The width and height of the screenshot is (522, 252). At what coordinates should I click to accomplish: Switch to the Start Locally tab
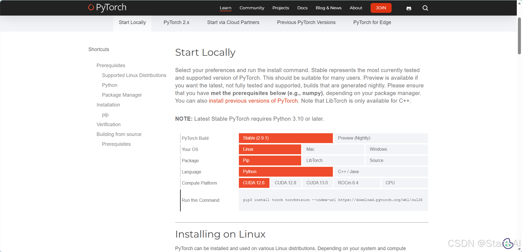pyautogui.click(x=132, y=23)
